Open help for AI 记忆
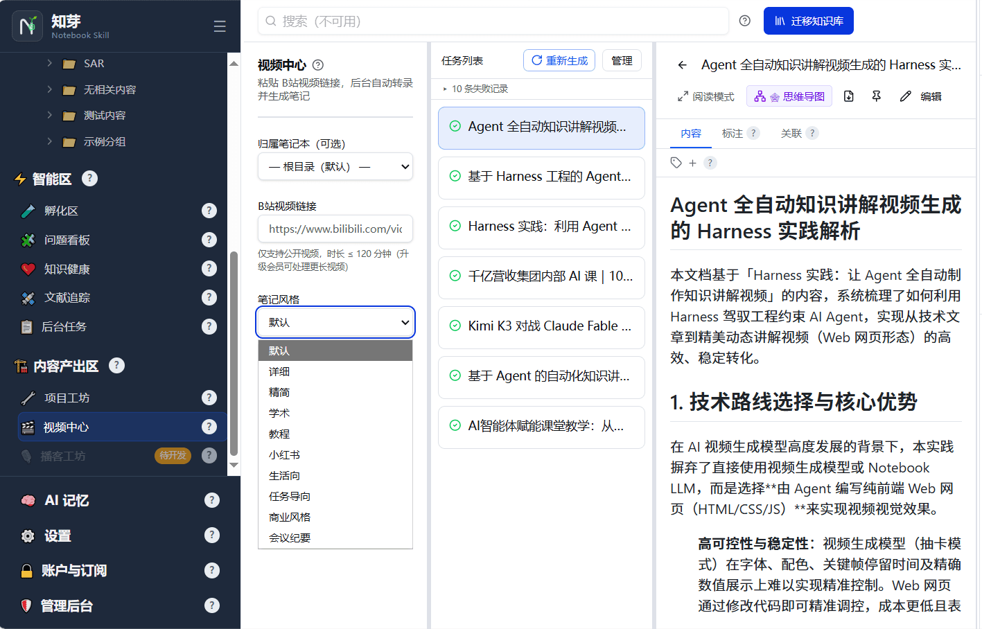This screenshot has height=629, width=982. [212, 500]
